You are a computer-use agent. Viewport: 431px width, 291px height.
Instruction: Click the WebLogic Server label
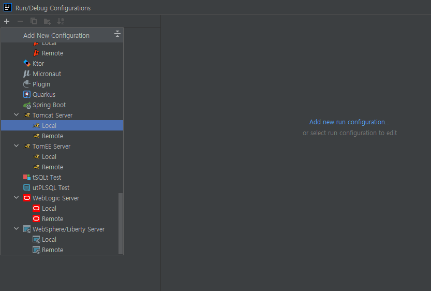click(x=56, y=198)
